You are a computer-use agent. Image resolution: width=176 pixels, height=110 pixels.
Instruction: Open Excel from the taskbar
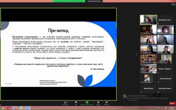21,108
